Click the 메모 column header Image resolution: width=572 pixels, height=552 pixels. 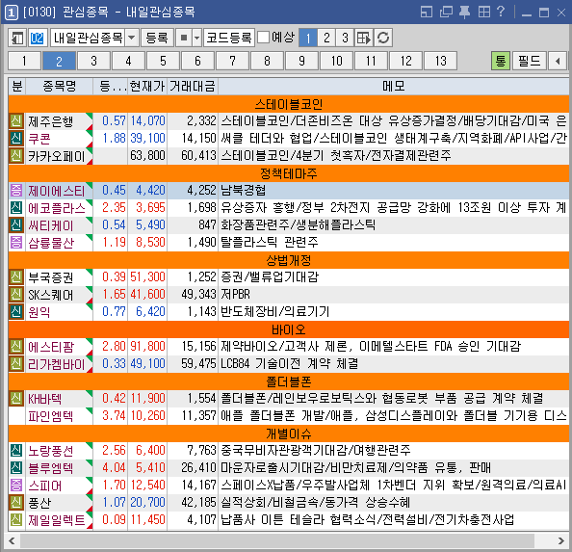[x=394, y=87]
